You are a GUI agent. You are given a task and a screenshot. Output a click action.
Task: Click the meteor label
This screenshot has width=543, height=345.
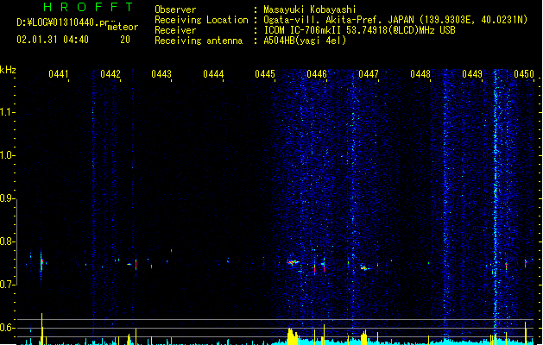[x=123, y=27]
